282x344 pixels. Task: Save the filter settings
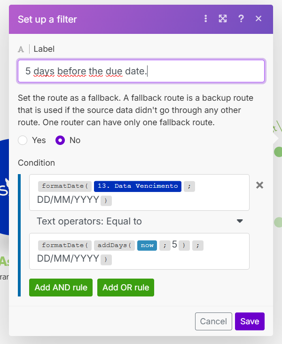250,321
